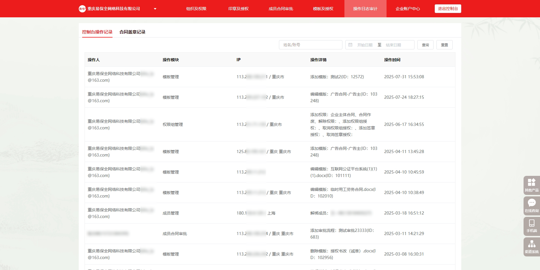Open the 组织及权限 menu
Screen dimensions: 540x270
(196, 9)
